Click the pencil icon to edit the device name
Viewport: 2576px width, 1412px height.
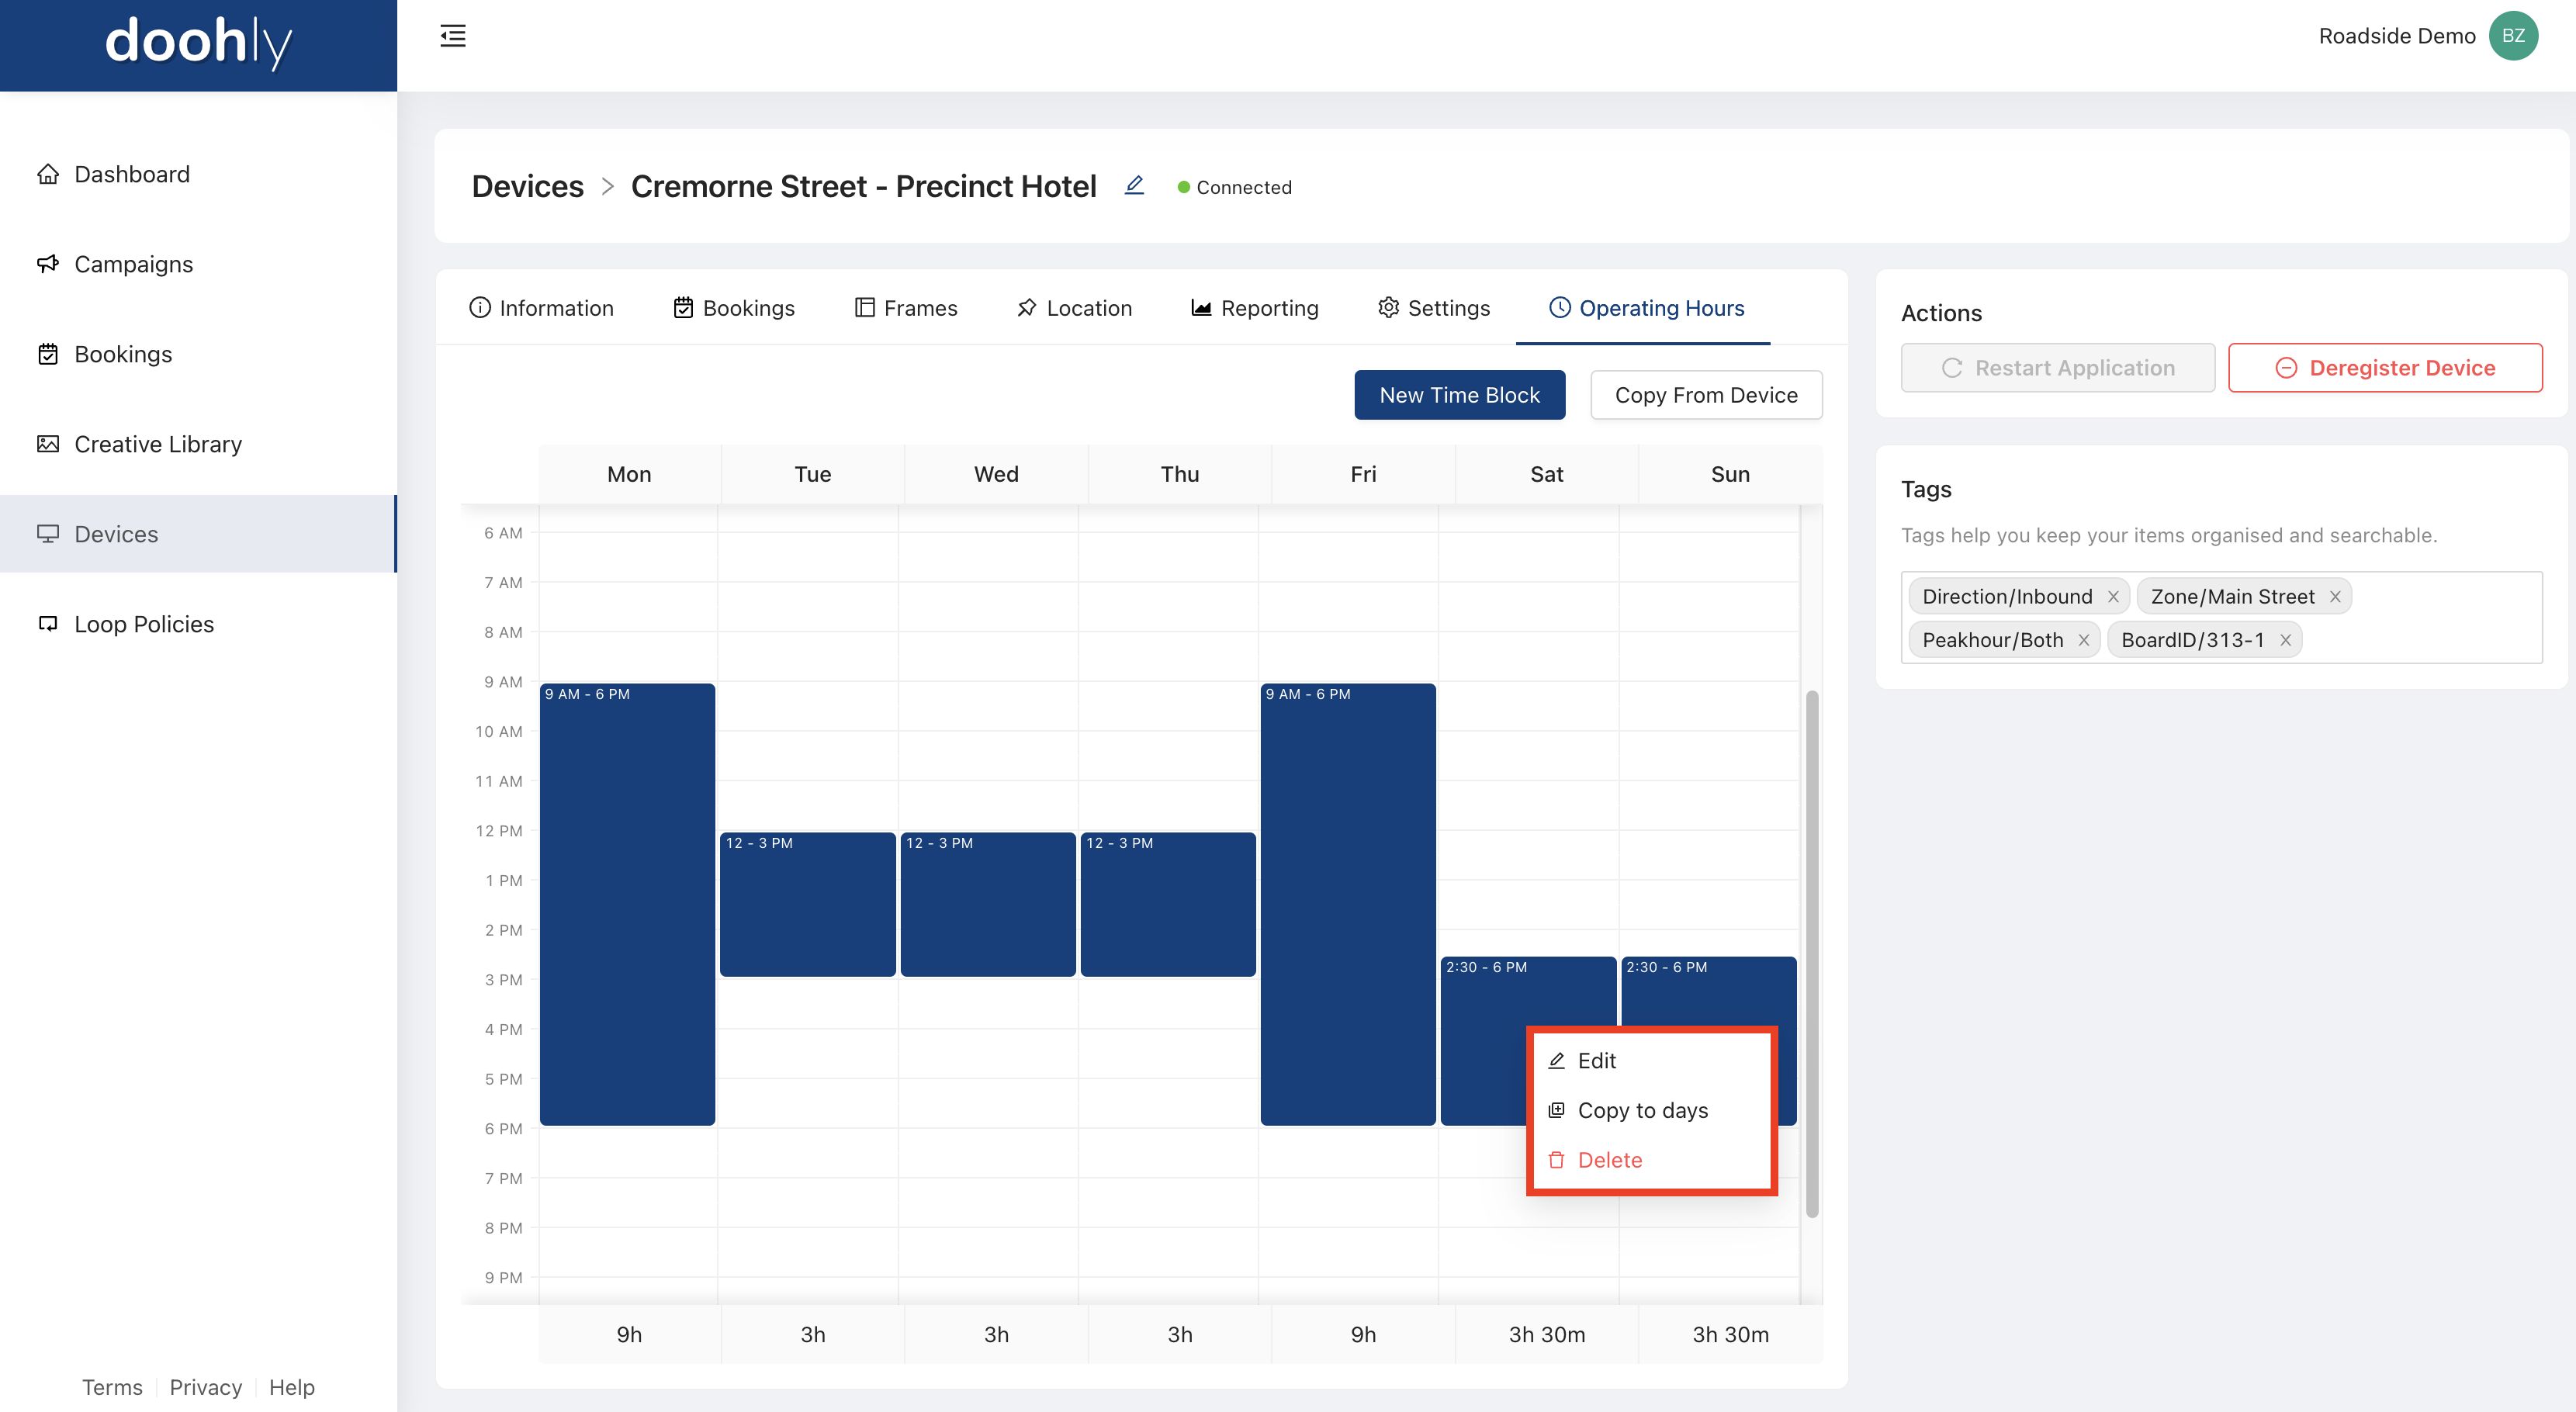coord(1134,186)
